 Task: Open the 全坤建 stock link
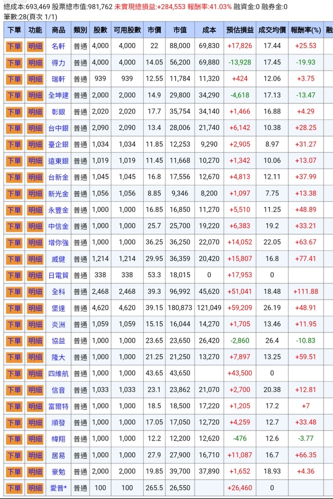(x=58, y=95)
